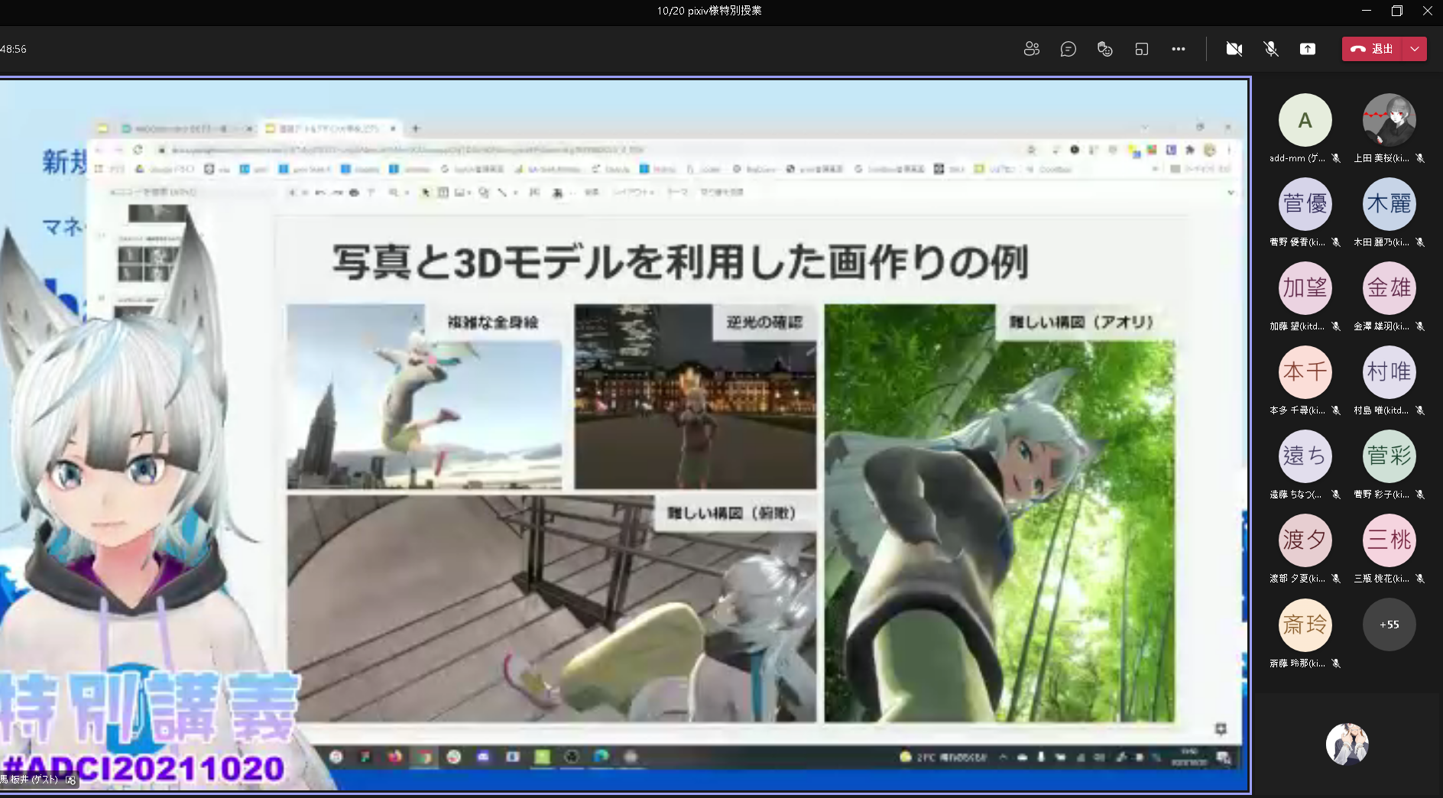Click the muted mic icon beside 遠藤 ちなつ
Screen dimensions: 1443x798
[1336, 495]
